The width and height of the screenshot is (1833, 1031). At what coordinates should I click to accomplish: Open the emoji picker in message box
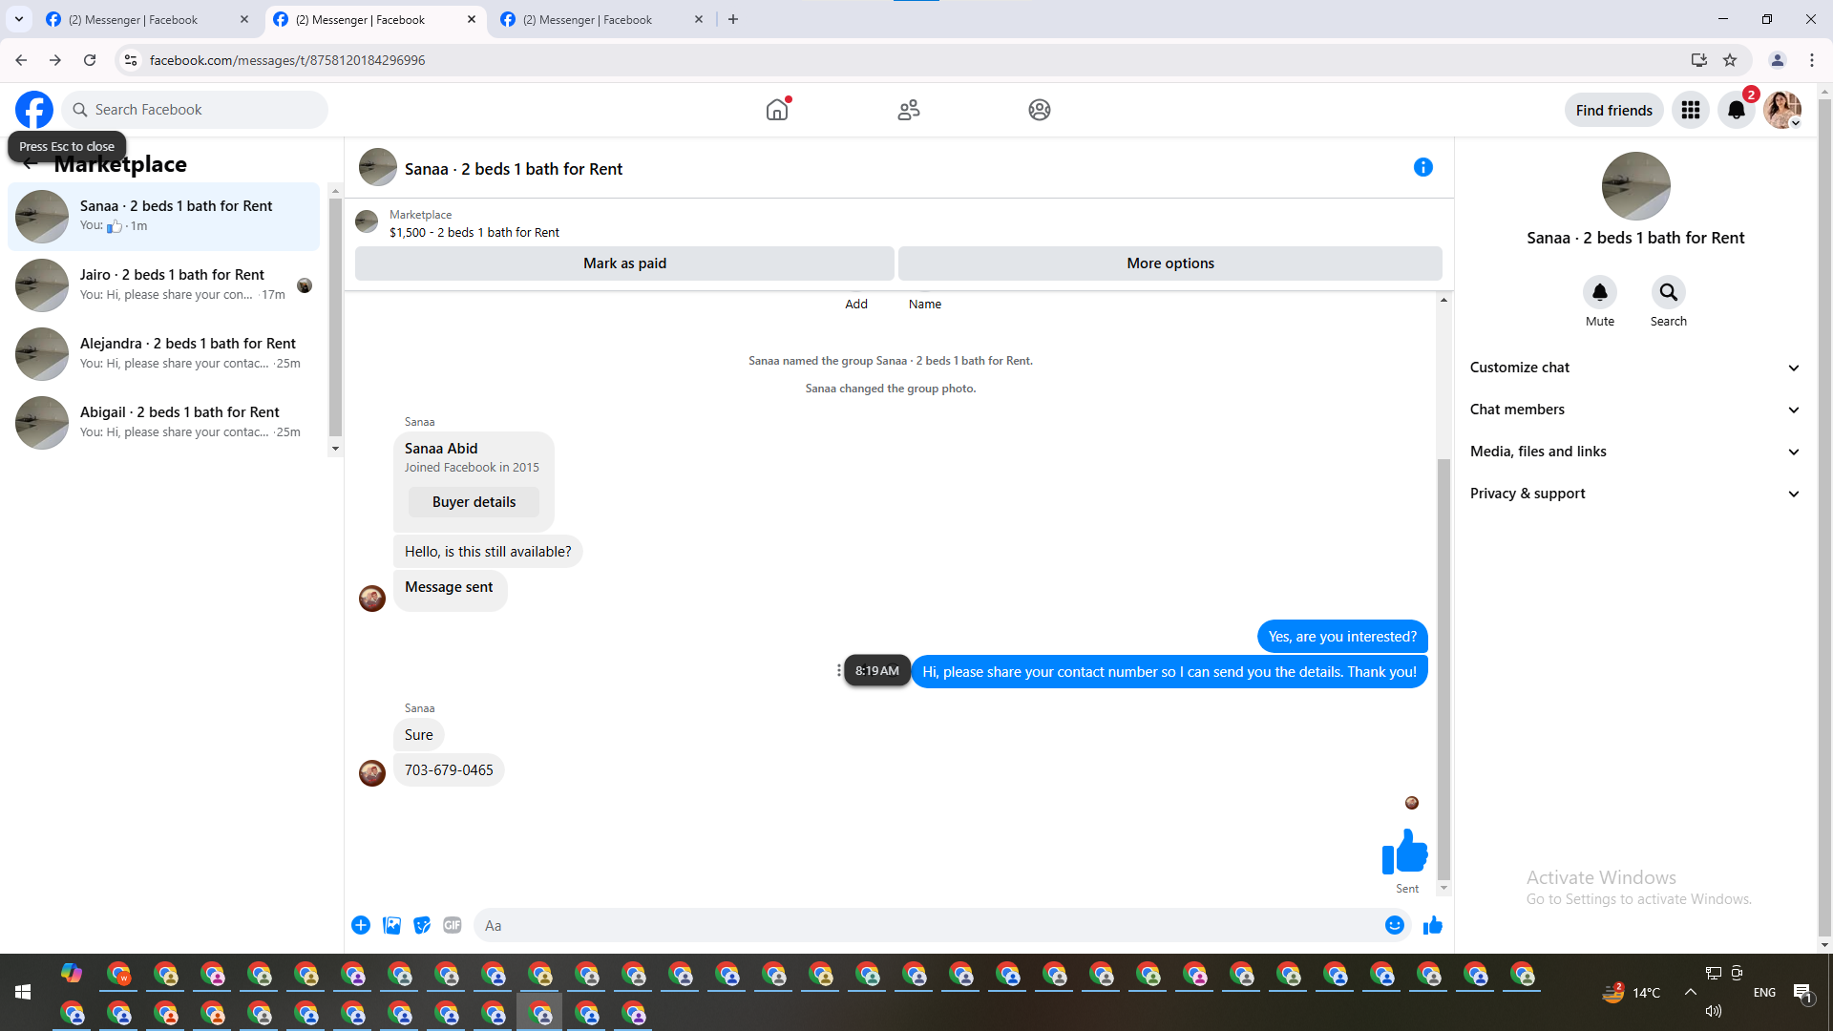[x=1395, y=925]
